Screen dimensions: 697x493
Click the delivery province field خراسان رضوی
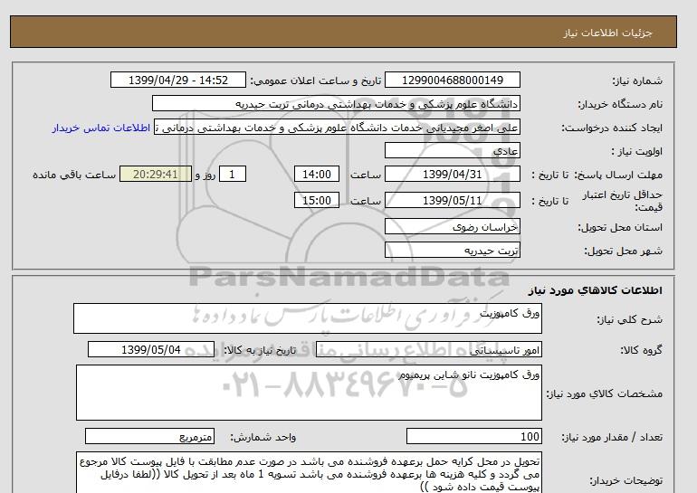(452, 226)
